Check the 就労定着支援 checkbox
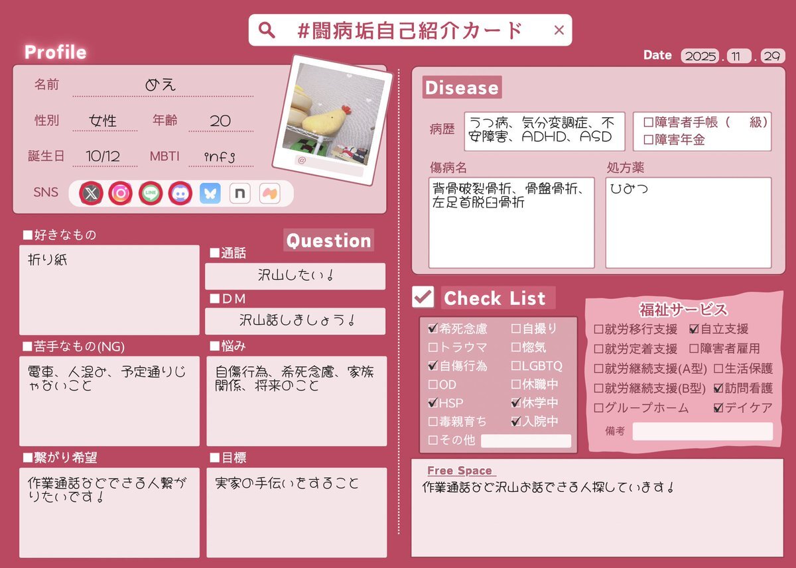The height and width of the screenshot is (568, 796). point(598,349)
